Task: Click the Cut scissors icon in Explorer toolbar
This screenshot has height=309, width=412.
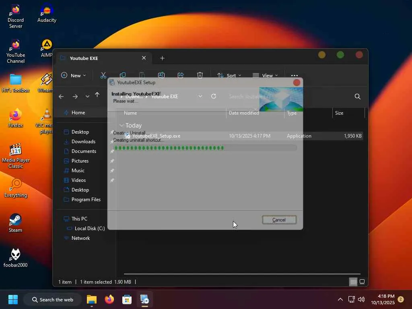Action: click(x=103, y=75)
